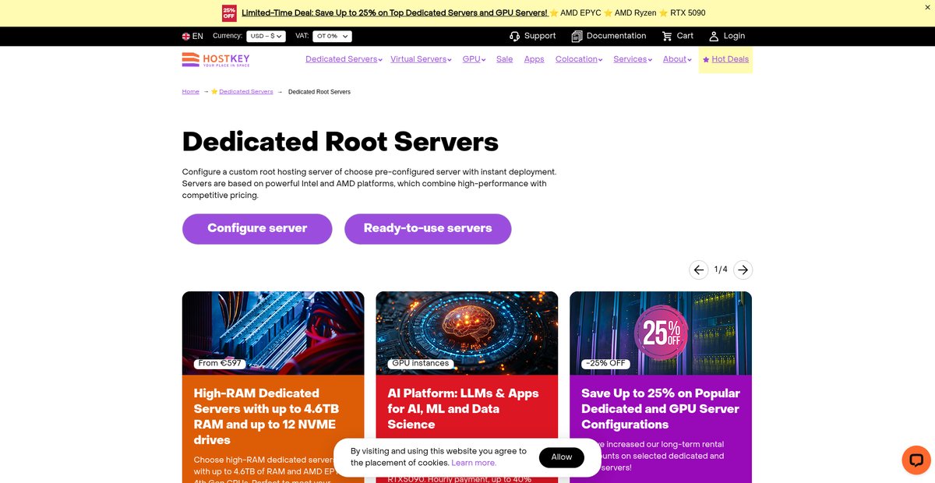Click the HOSTKEY logo

tap(216, 59)
